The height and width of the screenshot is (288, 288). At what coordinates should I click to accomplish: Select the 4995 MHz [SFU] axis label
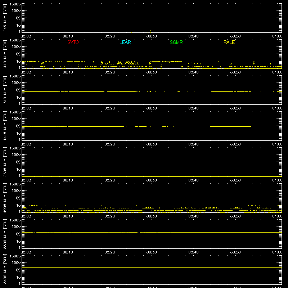5,198
